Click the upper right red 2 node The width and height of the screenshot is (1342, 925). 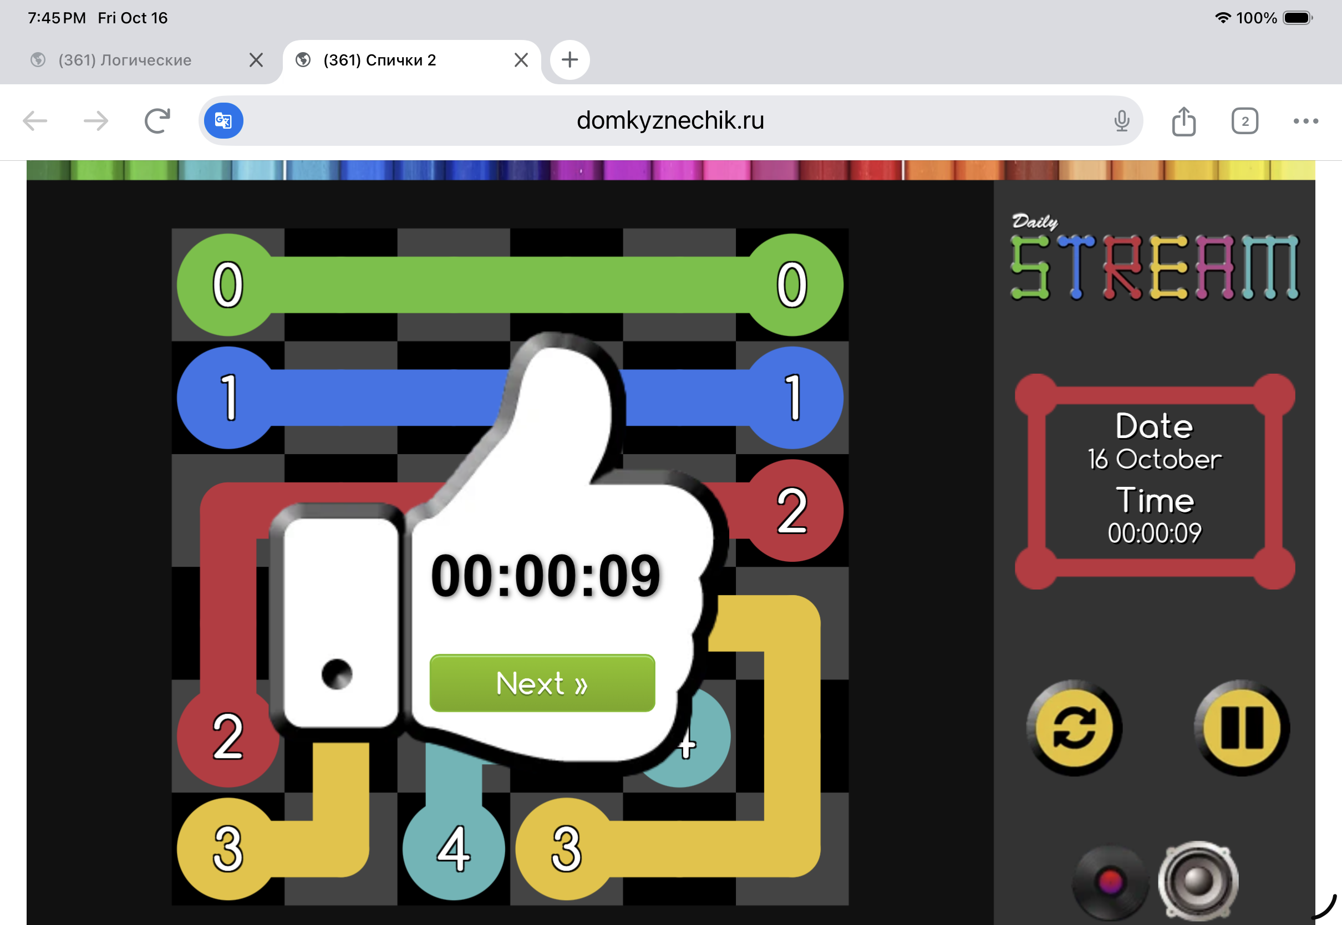point(792,510)
